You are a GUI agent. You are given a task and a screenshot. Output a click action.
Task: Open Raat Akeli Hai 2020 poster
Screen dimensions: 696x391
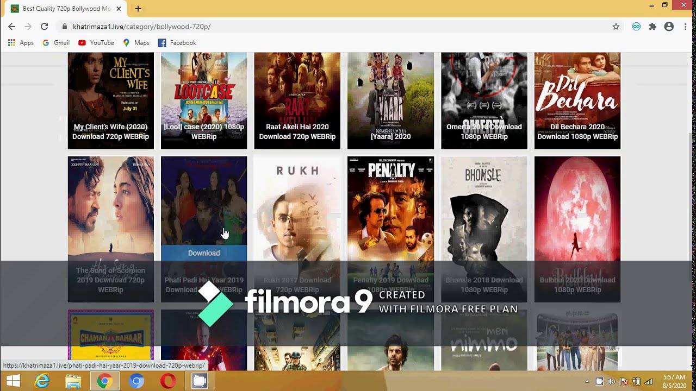point(297,100)
